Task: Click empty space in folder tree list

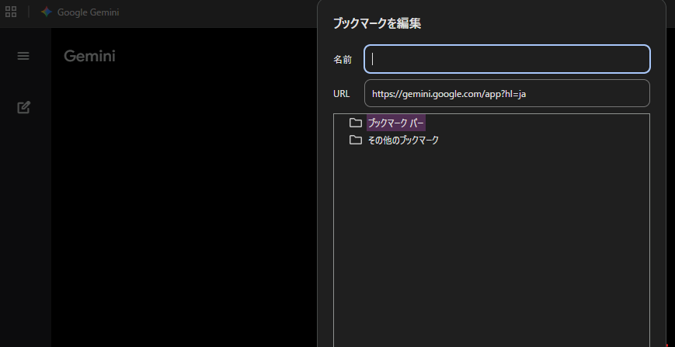Action: pos(491,248)
